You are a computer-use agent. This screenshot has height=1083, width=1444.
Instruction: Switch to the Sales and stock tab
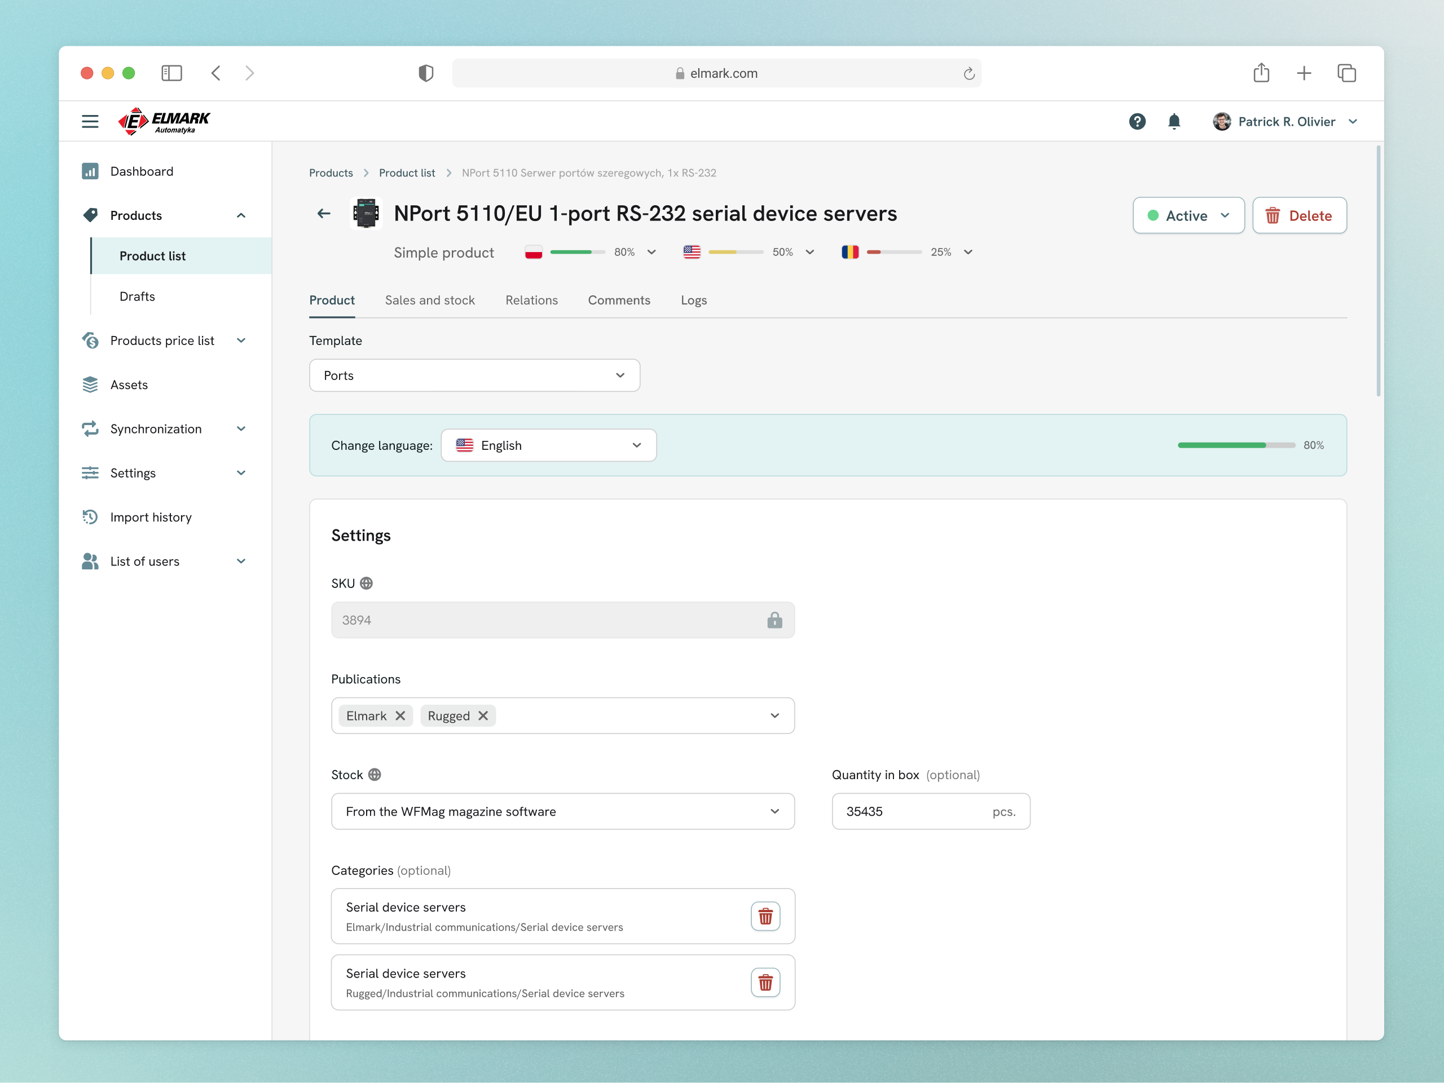pyautogui.click(x=430, y=300)
